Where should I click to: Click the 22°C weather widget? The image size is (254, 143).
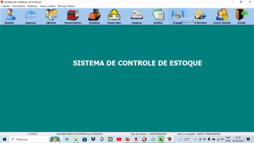pyautogui.click(x=184, y=139)
